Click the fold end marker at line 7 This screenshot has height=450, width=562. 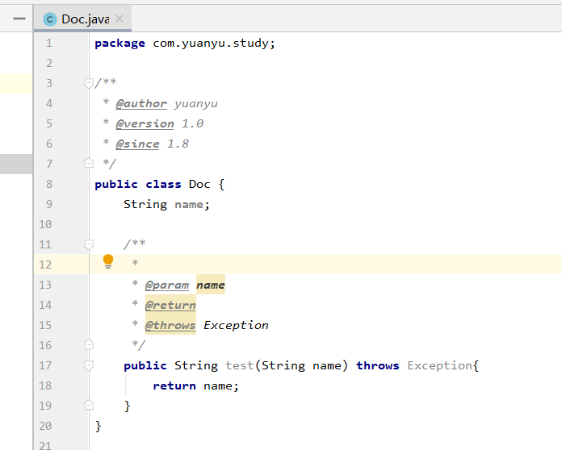coord(89,163)
